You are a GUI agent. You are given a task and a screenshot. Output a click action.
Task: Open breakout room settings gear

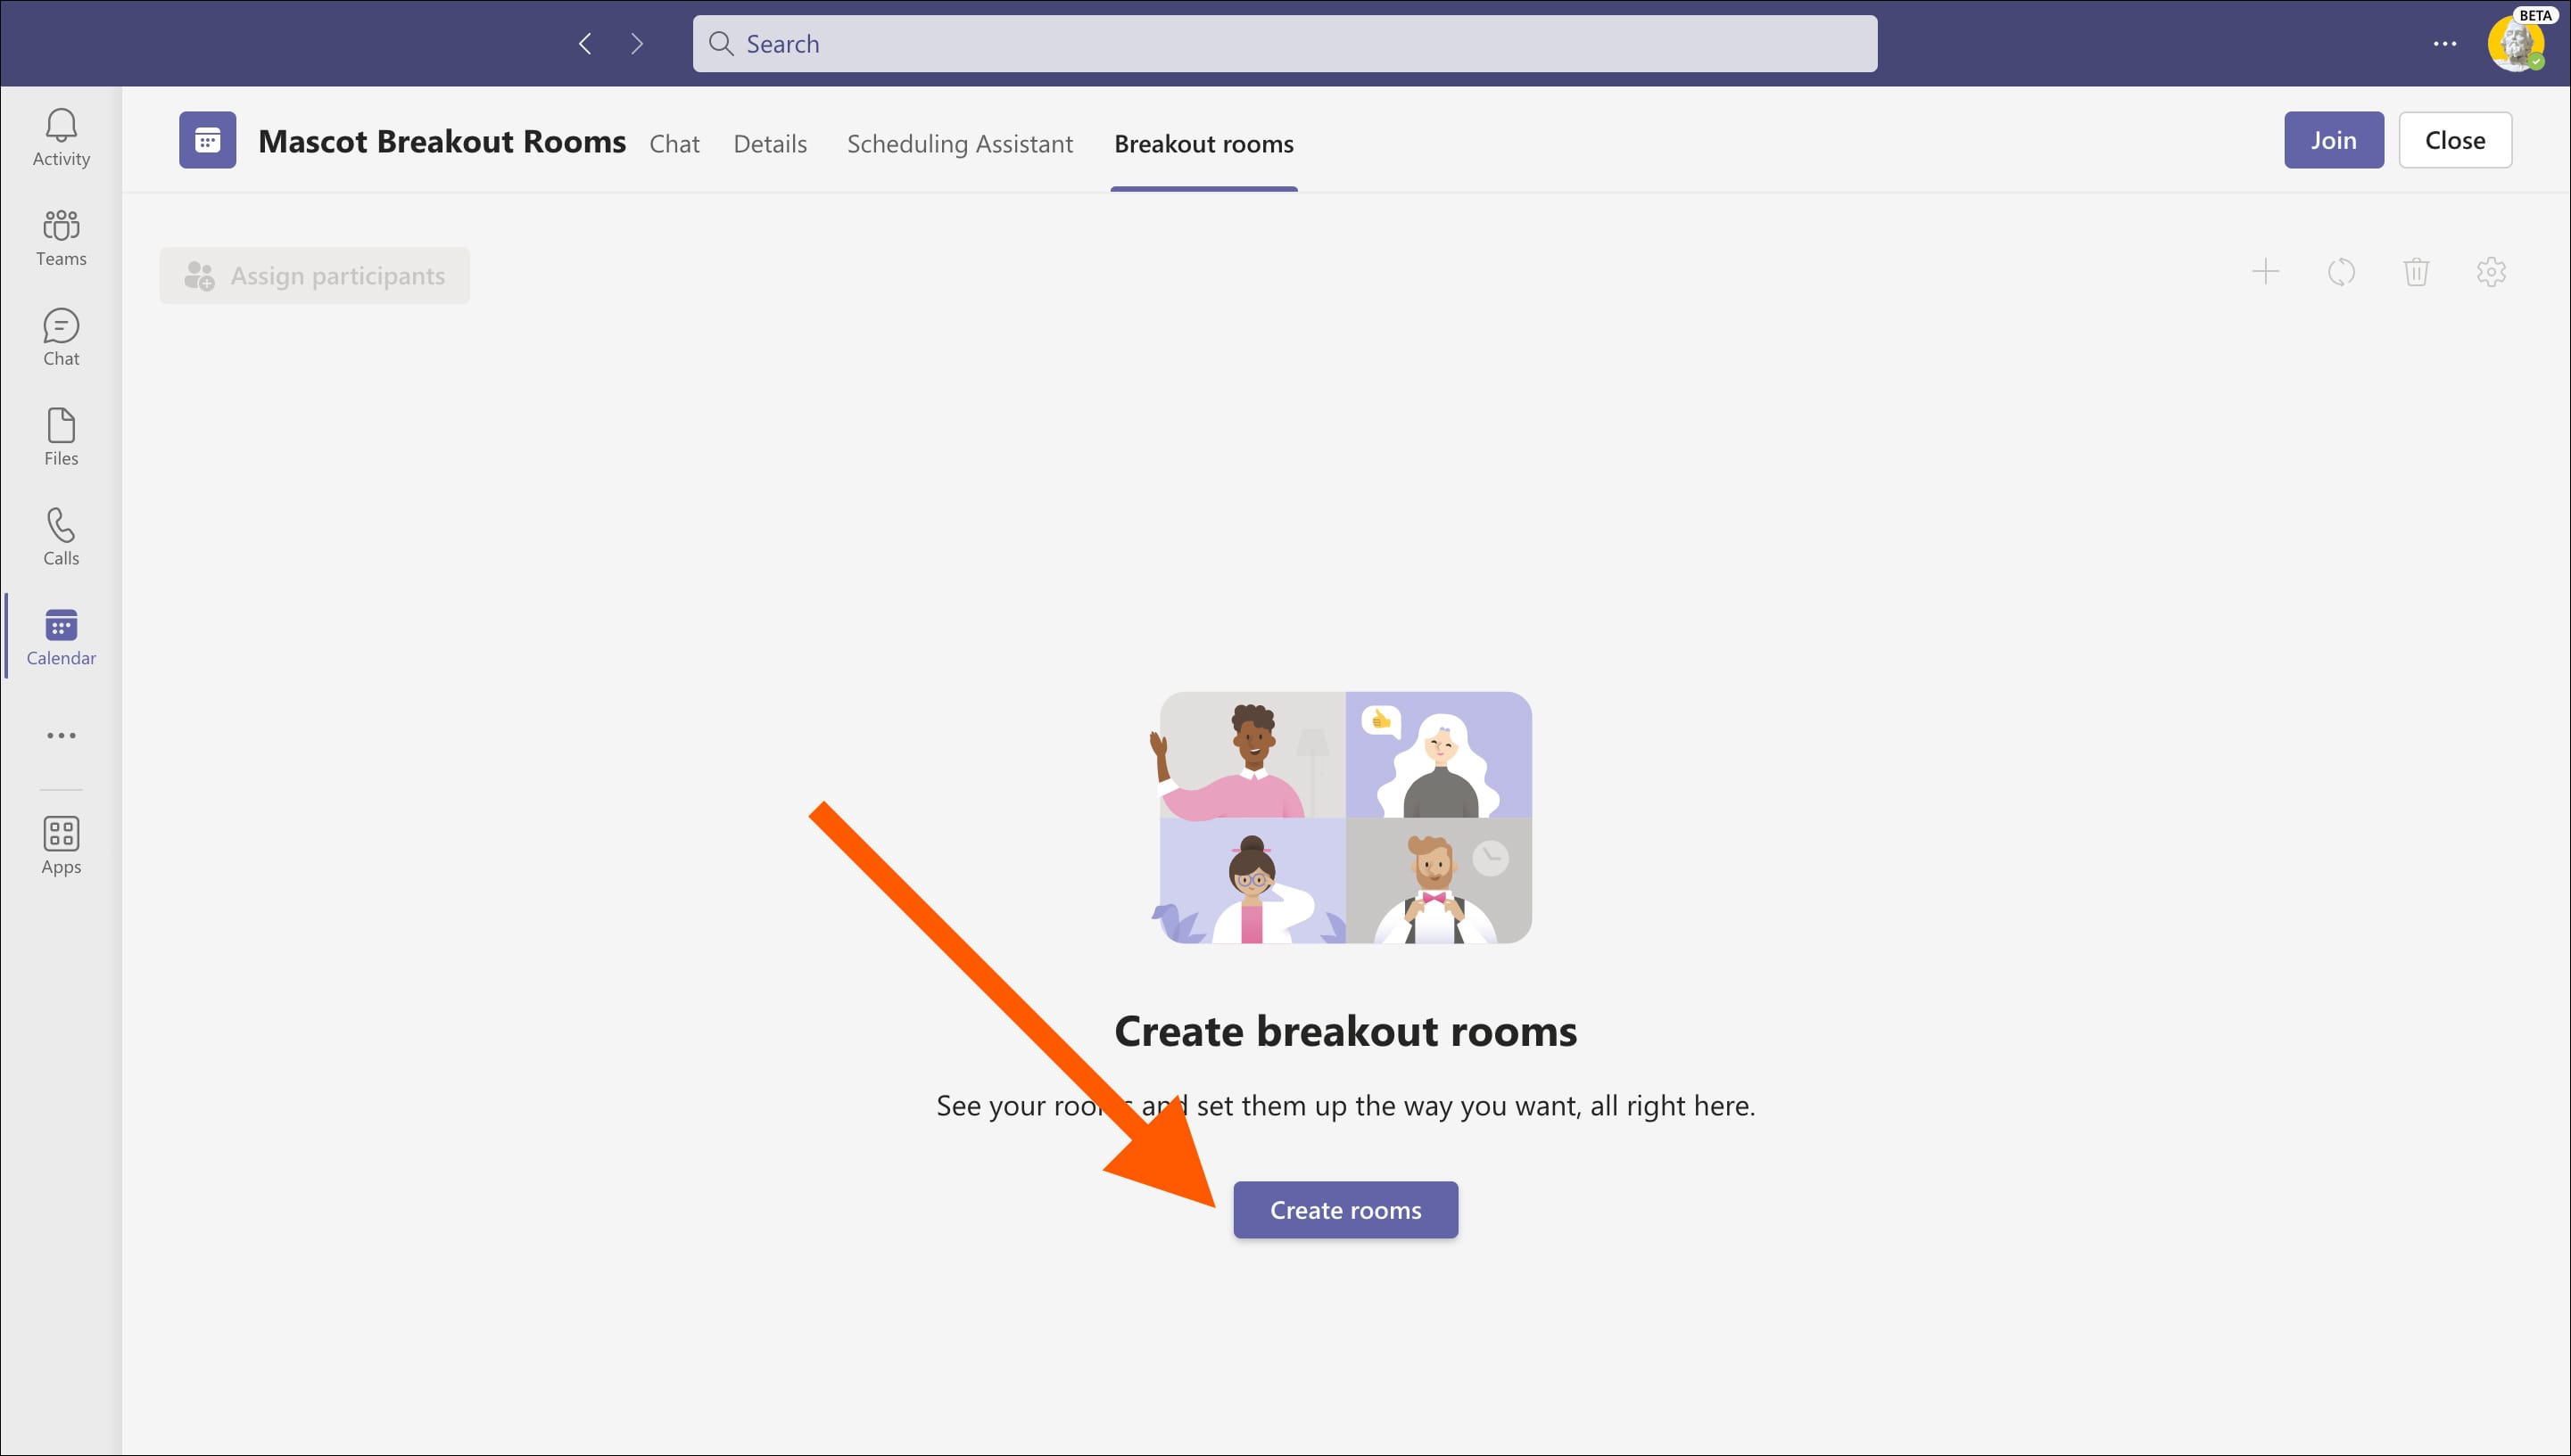2491,272
